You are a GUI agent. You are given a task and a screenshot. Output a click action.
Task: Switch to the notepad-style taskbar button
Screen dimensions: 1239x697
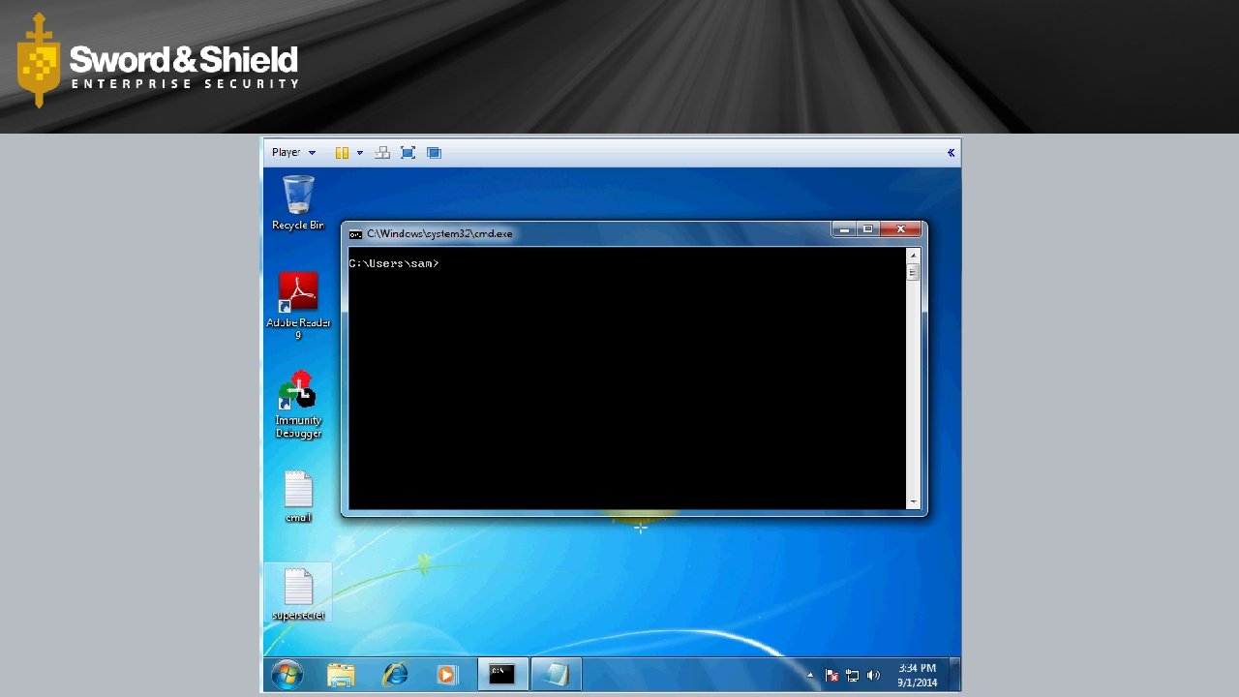[x=556, y=674]
